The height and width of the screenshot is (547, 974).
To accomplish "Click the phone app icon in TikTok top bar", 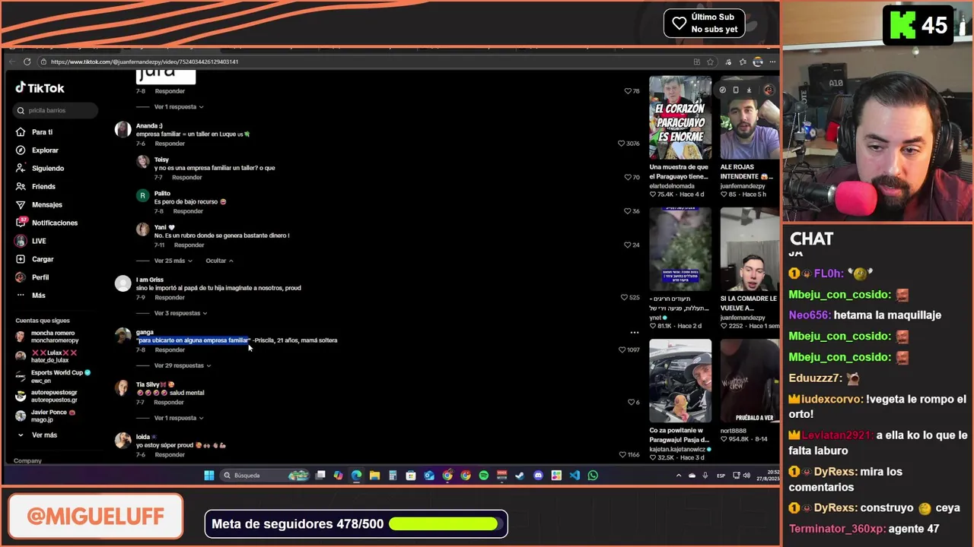I will tap(736, 90).
